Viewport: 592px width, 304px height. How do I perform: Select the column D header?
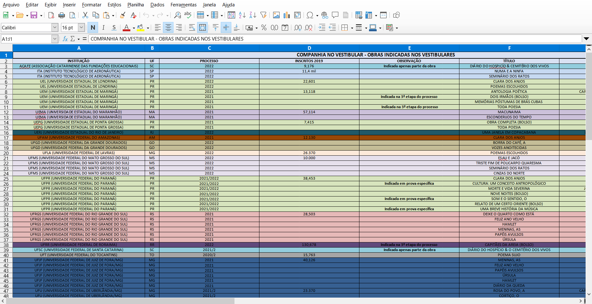[309, 48]
